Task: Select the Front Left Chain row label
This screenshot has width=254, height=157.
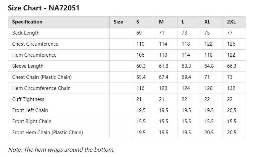Action: 30,110
